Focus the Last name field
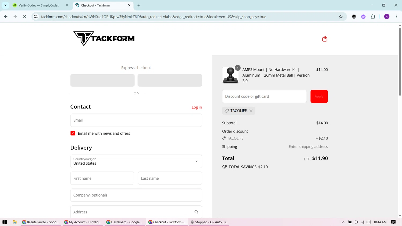This screenshot has height=226, width=402. pos(170,178)
